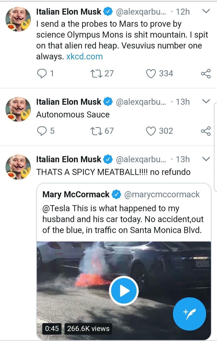This screenshot has width=217, height=341.
Task: Open Mary McCormack's profile name
Action: 76,194
